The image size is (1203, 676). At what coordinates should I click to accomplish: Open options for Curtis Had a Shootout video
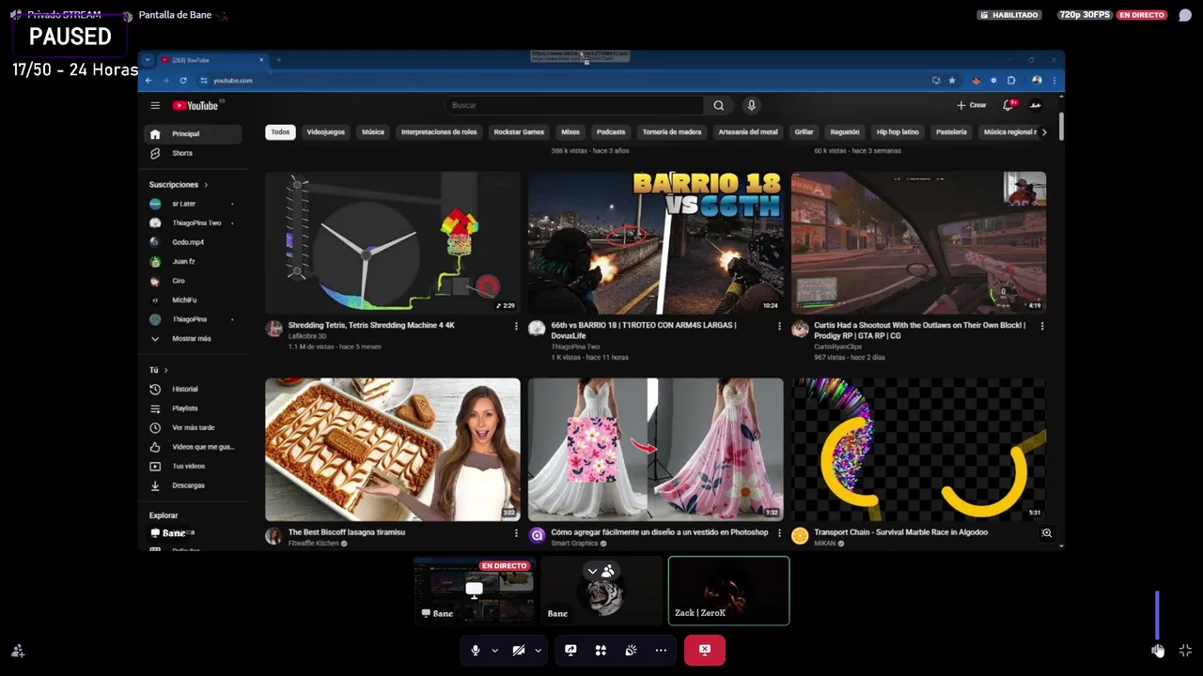coord(1041,326)
